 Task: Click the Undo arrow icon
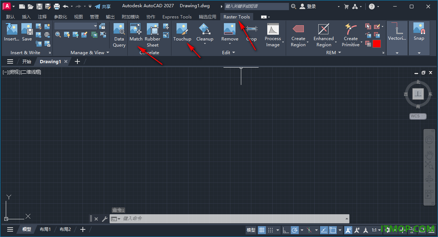(65, 6)
